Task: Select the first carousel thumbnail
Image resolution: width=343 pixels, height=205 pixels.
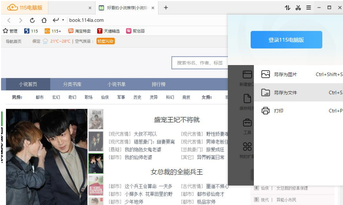Action: pos(96,119)
